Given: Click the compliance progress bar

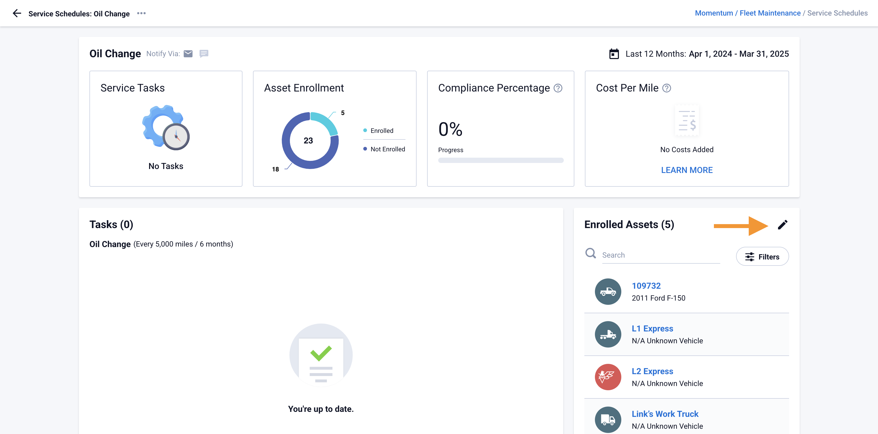Looking at the screenshot, I should pyautogui.click(x=500, y=160).
